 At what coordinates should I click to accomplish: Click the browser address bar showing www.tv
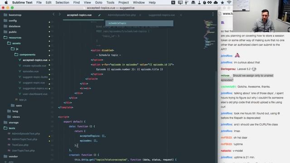pyautogui.click(x=227, y=14)
